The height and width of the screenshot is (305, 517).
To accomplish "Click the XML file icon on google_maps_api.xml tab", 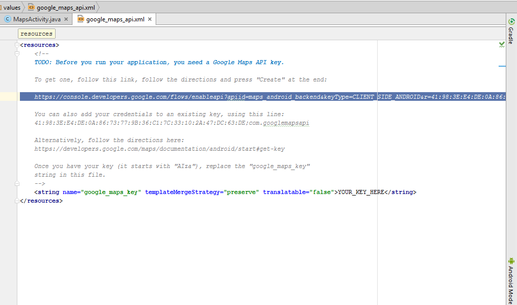I will tap(81, 19).
